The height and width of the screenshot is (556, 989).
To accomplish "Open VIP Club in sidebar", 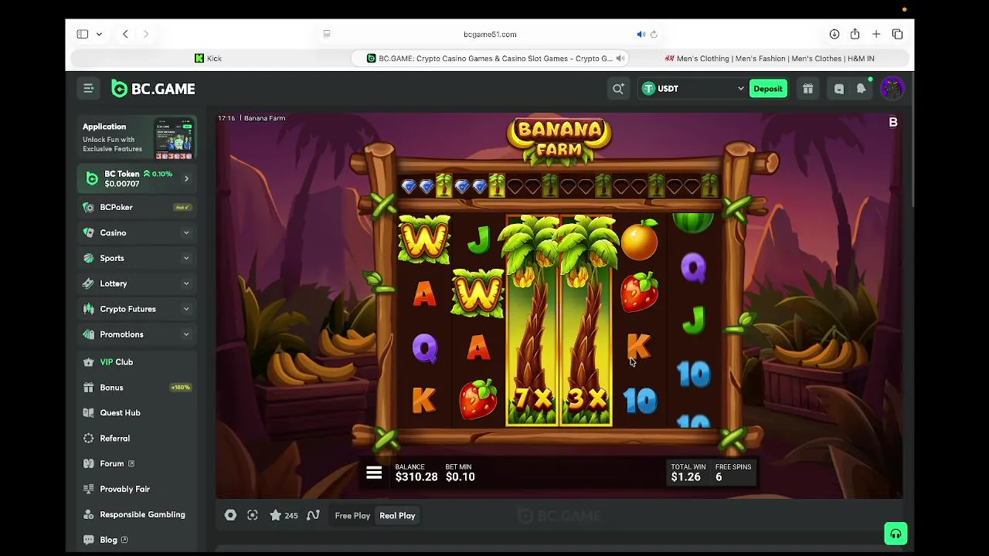I will tap(137, 361).
